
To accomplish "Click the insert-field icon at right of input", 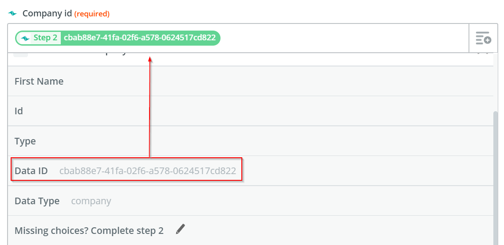I will click(483, 38).
